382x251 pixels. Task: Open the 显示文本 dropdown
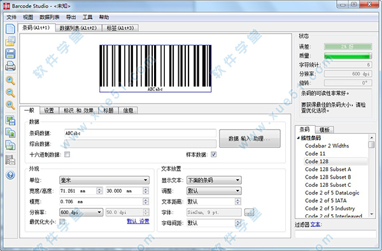214,180
